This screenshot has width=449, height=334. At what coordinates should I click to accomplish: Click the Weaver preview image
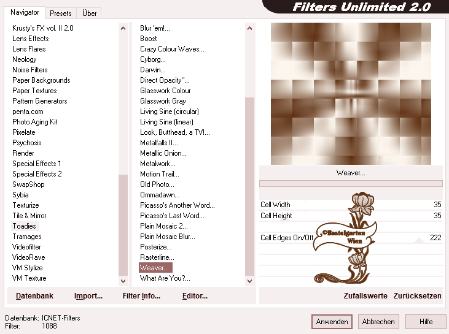point(351,94)
